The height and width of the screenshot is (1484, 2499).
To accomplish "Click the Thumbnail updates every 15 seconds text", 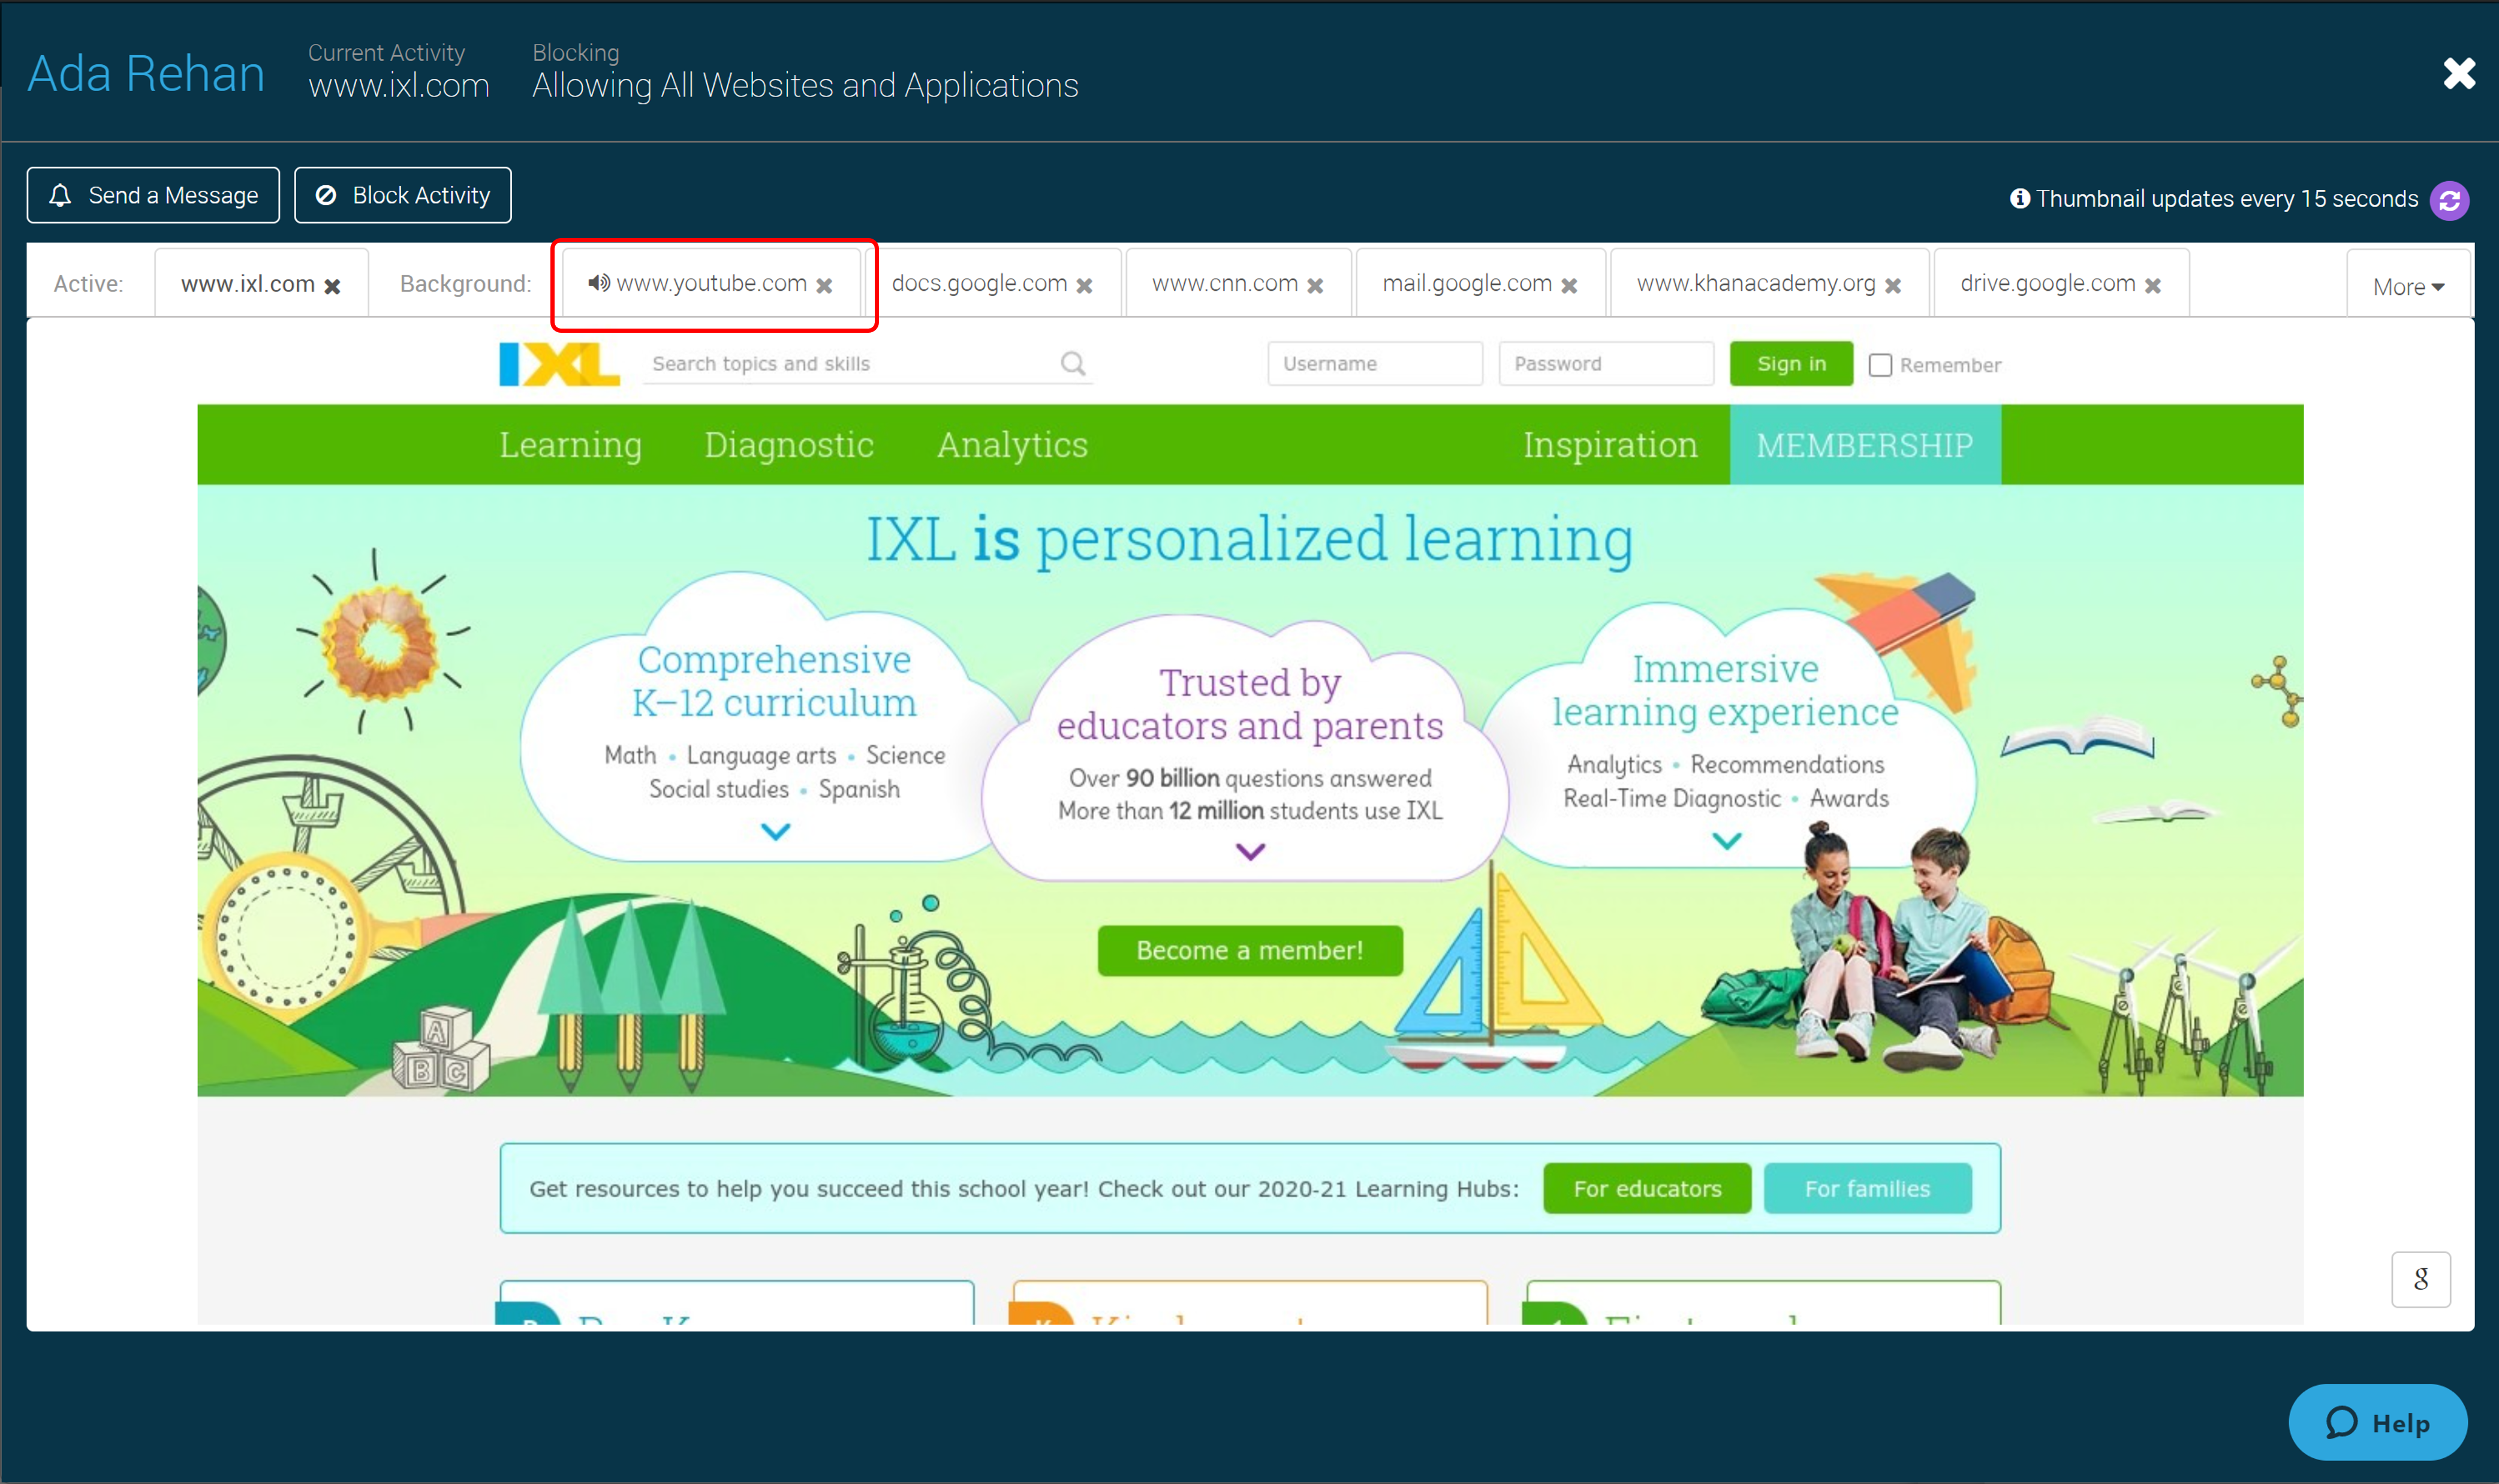I will click(x=2227, y=199).
